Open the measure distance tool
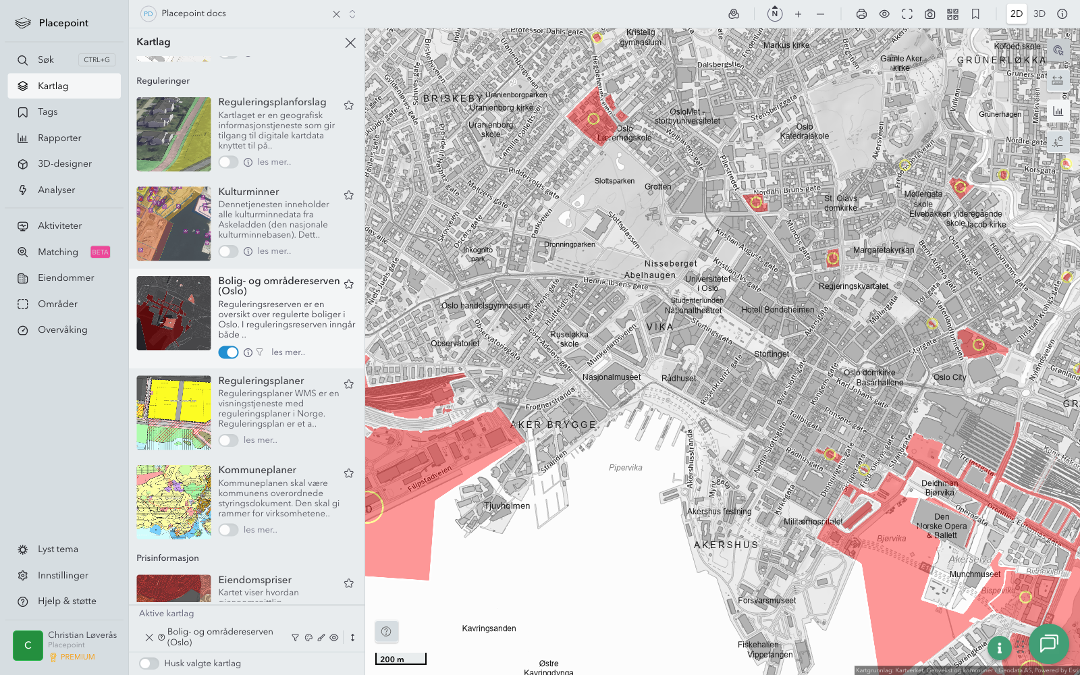 [1058, 80]
